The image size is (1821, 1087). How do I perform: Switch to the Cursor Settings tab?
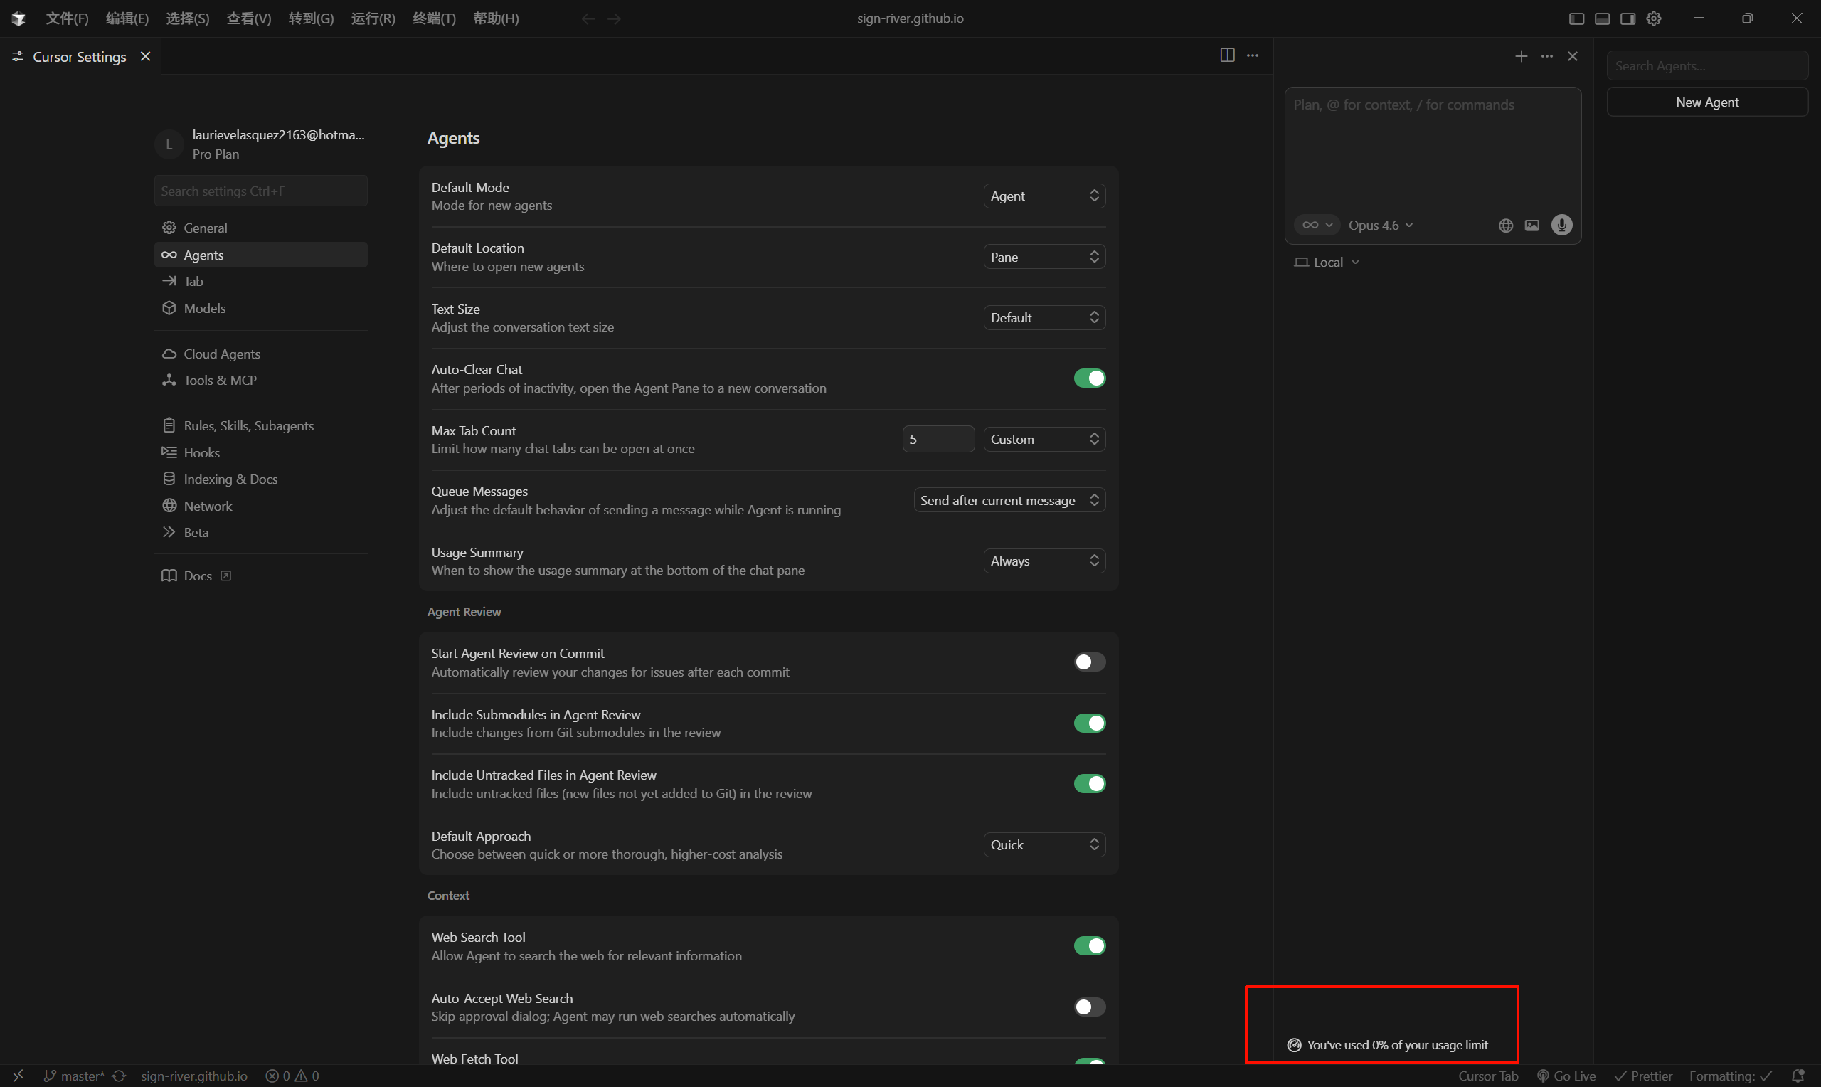point(80,56)
